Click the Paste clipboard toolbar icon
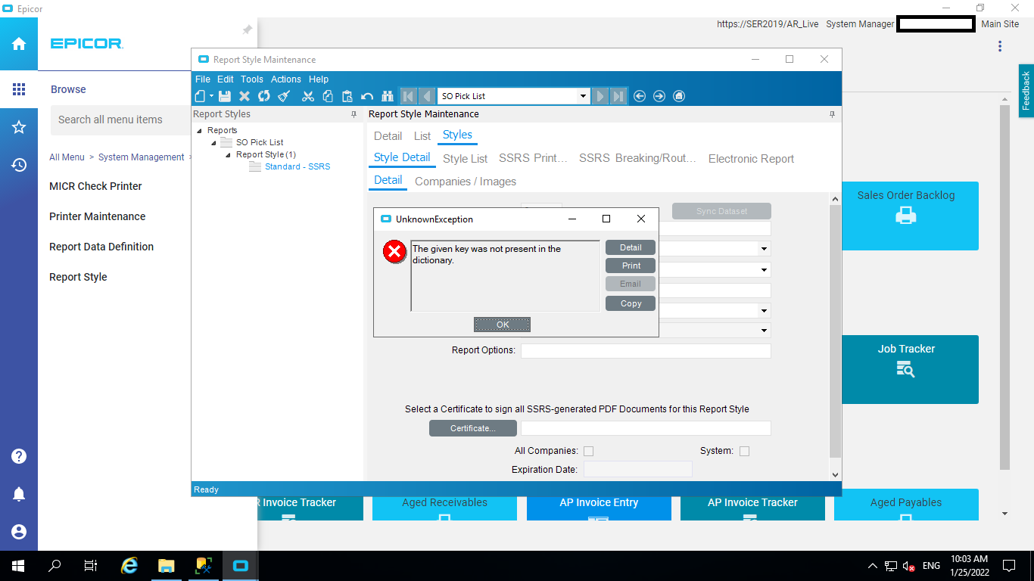Screen dimensions: 1034x581 click(x=347, y=96)
